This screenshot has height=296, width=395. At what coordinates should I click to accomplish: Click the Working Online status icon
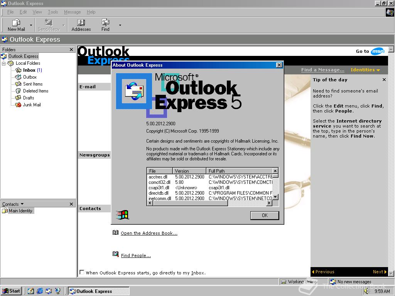click(284, 282)
